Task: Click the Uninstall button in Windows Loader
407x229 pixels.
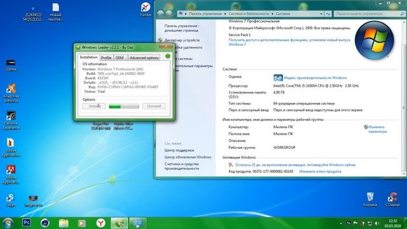Action: [154, 106]
